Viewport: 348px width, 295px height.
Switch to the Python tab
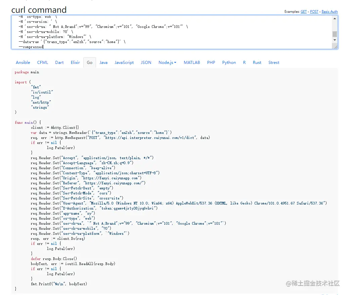tap(229, 63)
